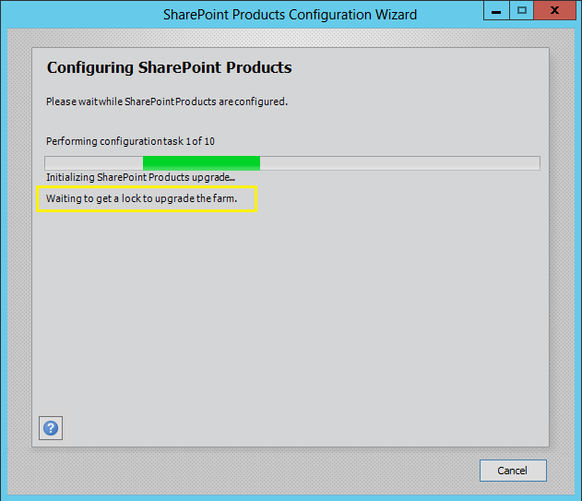Click the '10' in task counter label
Screen dimensions: 582x501
coord(209,141)
